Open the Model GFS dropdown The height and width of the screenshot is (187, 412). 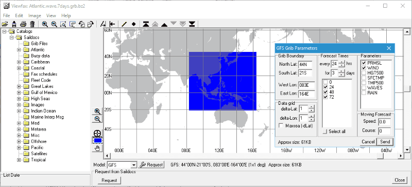134,165
